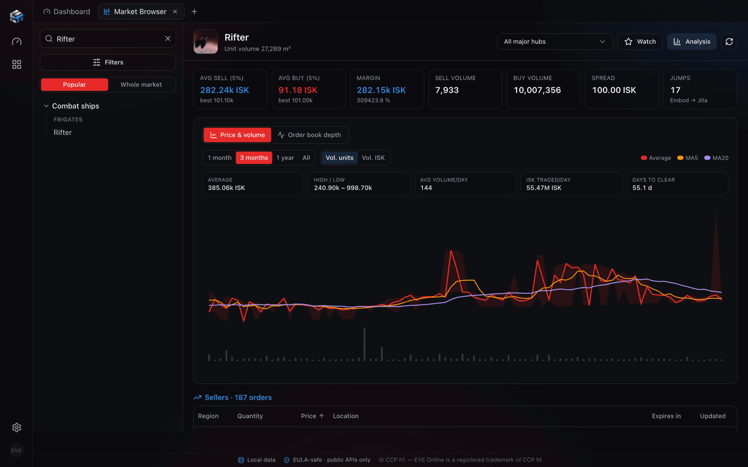
Task: Sort sellers by Quantity column
Action: pos(250,416)
